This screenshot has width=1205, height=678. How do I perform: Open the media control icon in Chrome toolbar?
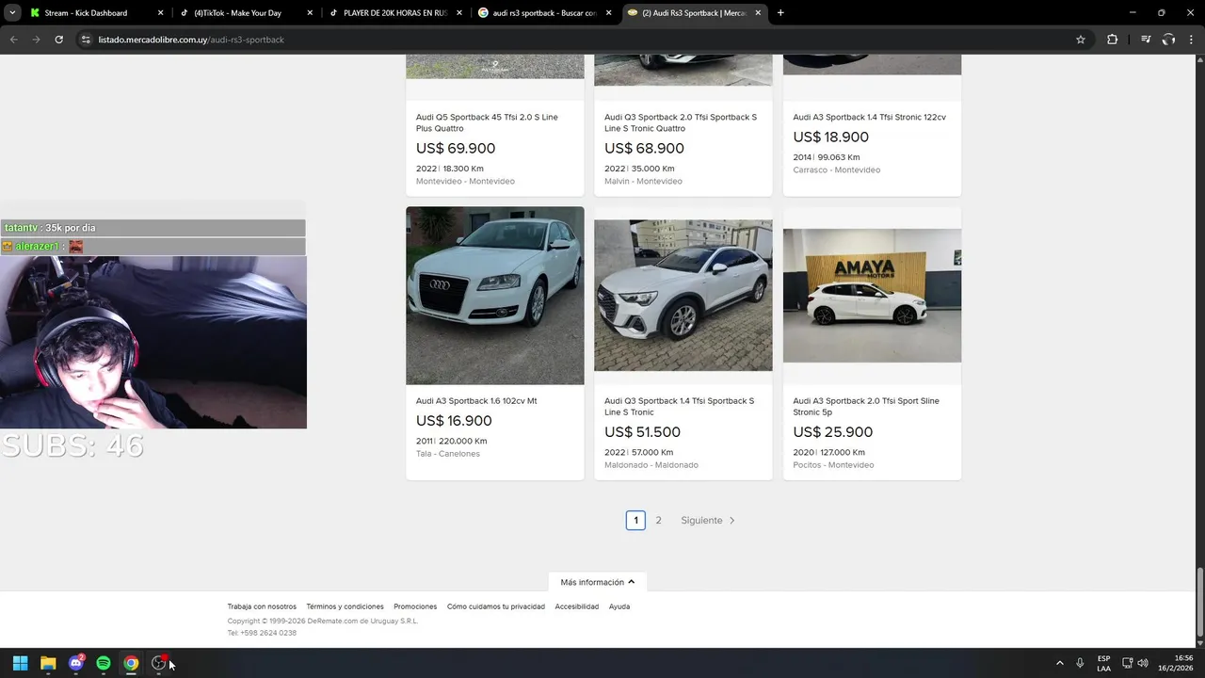coord(1146,40)
